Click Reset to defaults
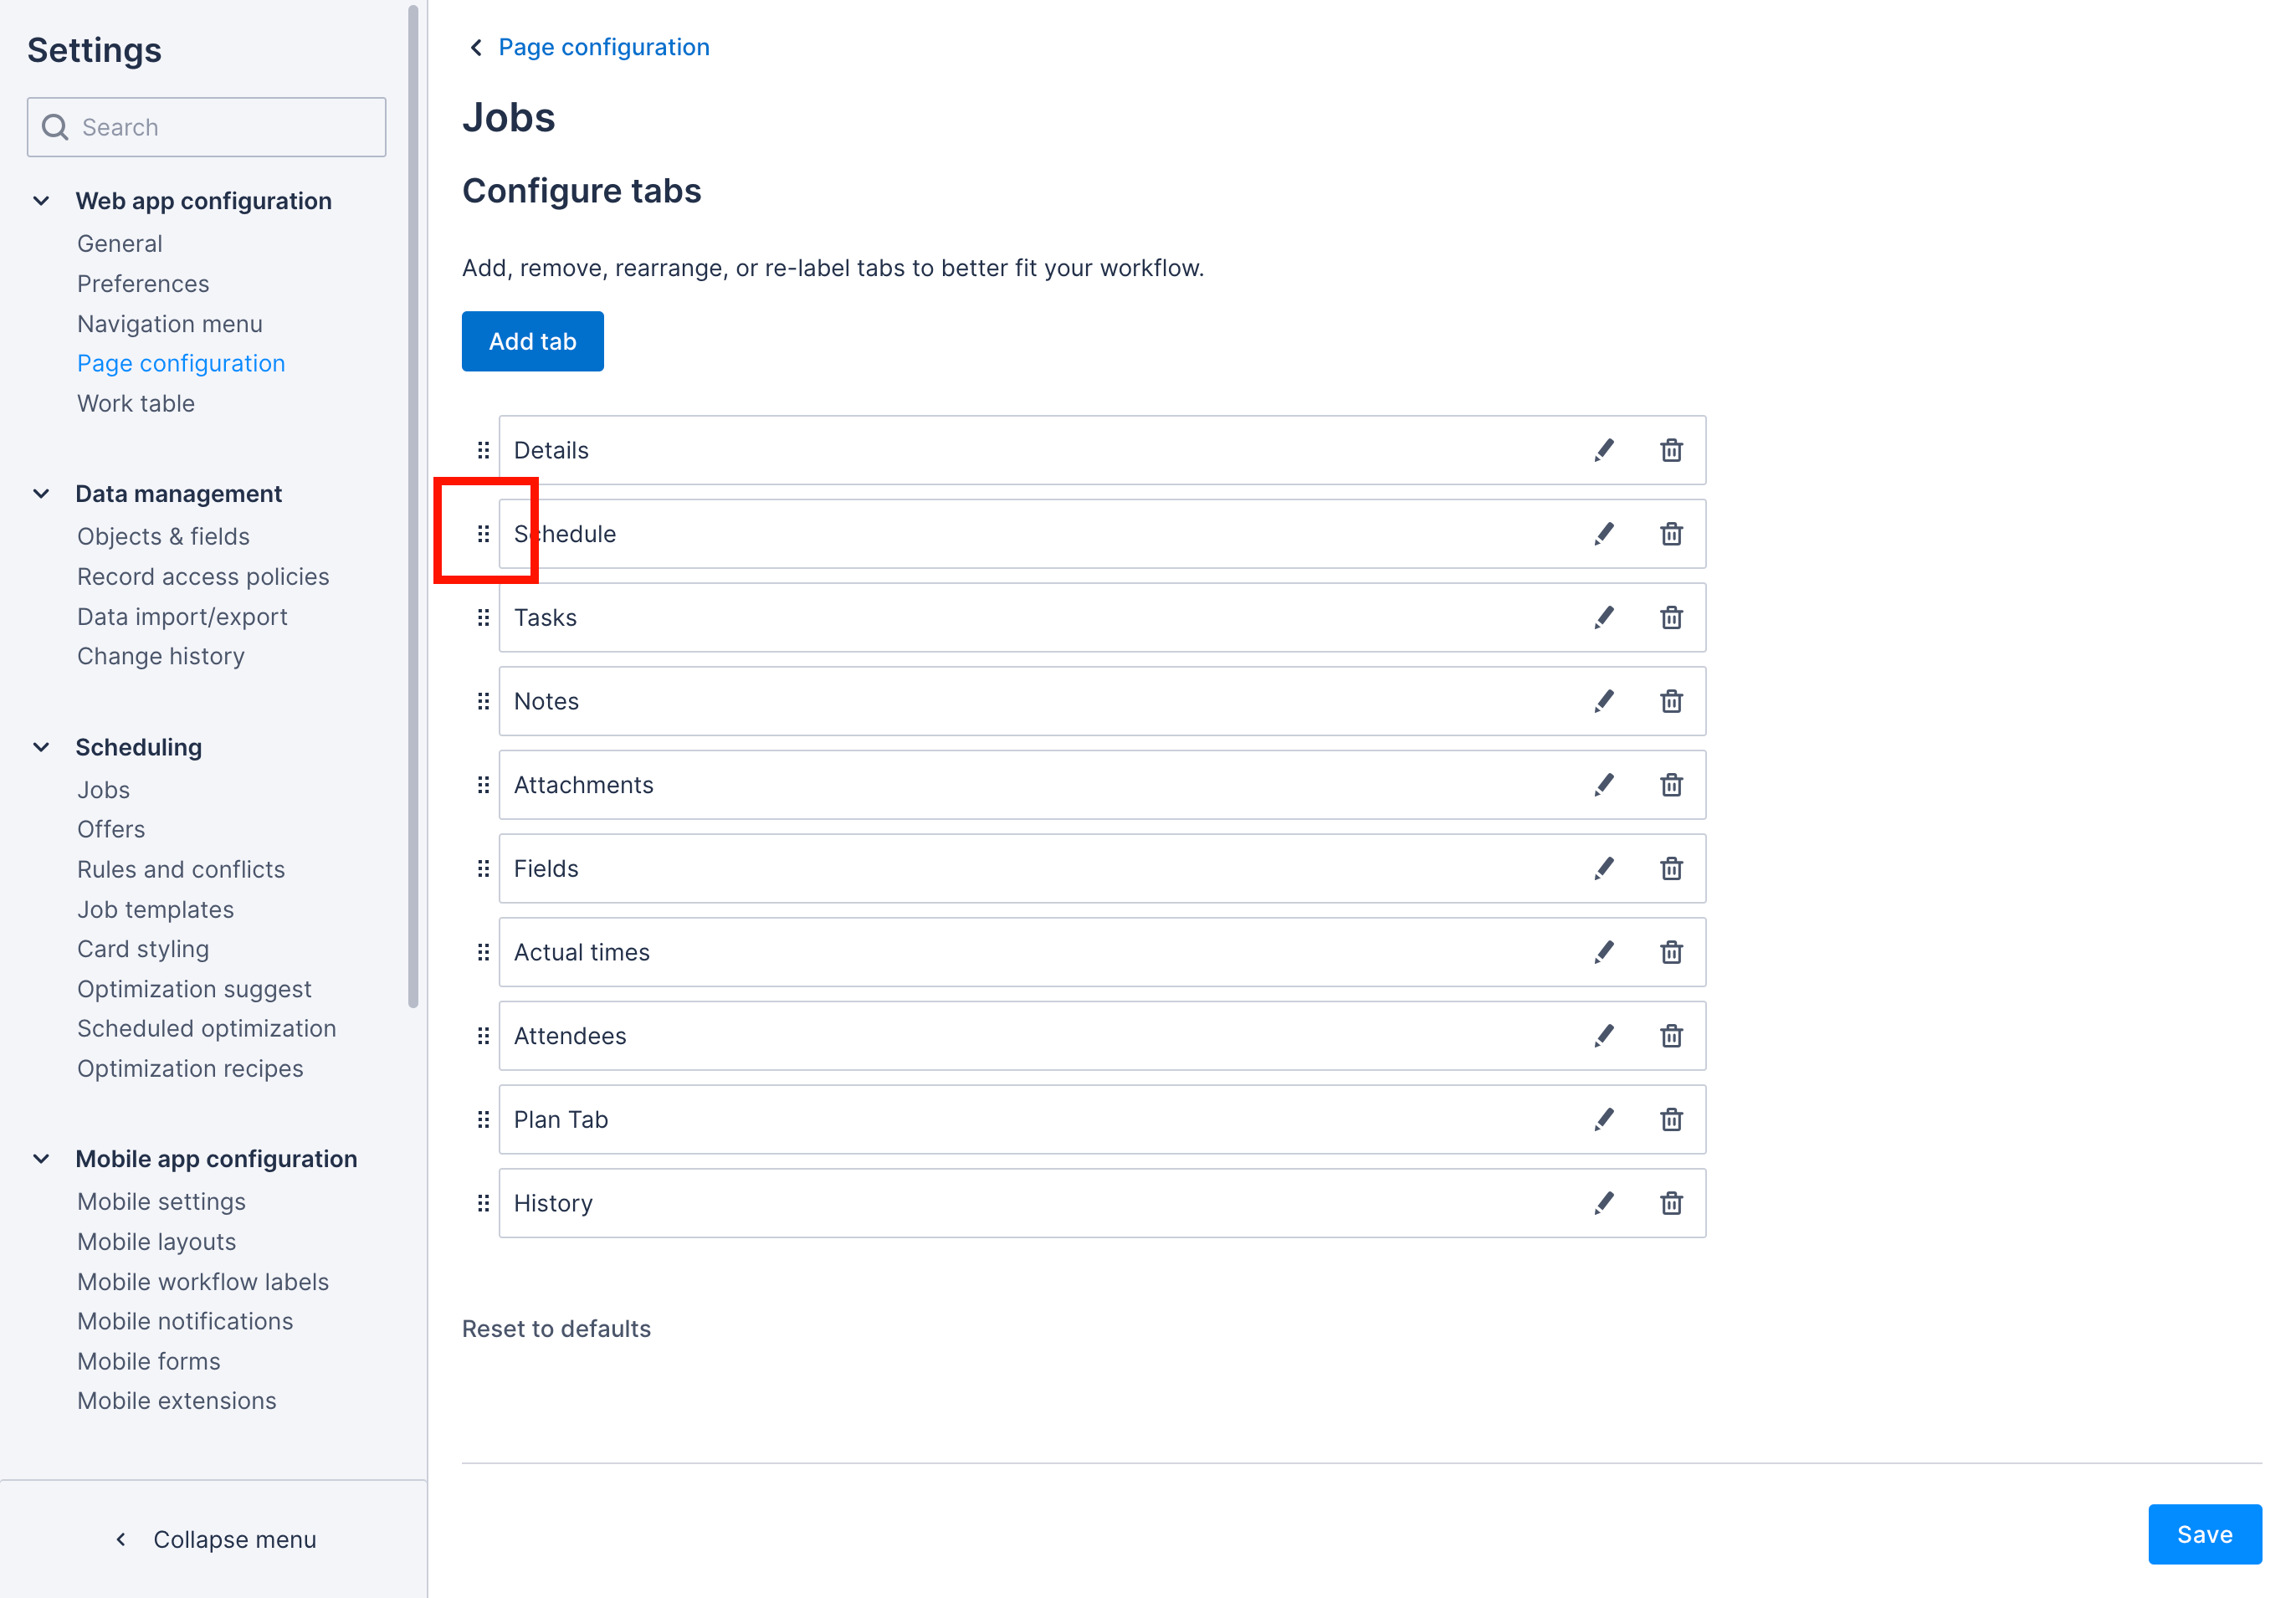The height and width of the screenshot is (1598, 2296). [557, 1328]
